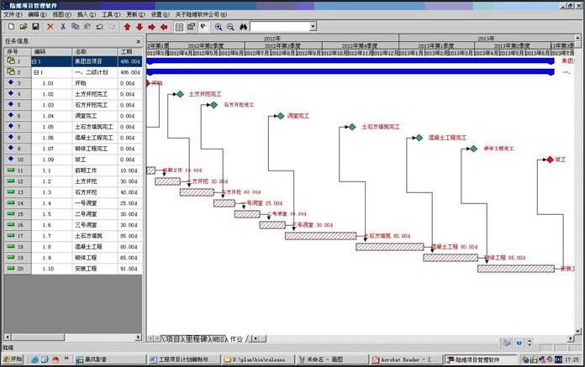Click the 土方开挖 Gantt bar
The width and height of the screenshot is (585, 367).
(167, 181)
